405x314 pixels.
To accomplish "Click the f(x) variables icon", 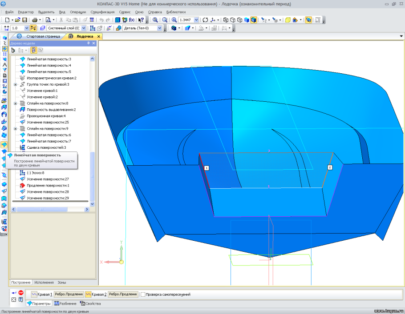I will coord(131,20).
